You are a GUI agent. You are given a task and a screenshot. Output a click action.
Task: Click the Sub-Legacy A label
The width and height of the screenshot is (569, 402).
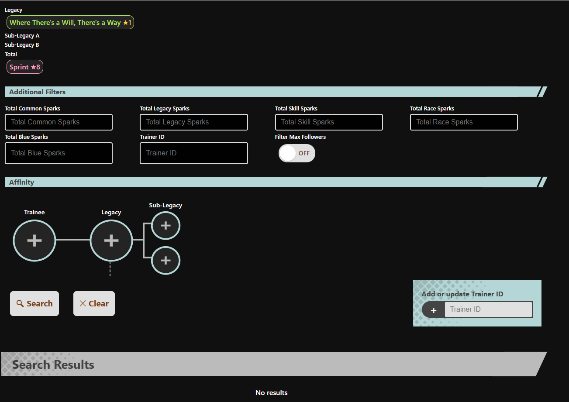[x=22, y=36]
